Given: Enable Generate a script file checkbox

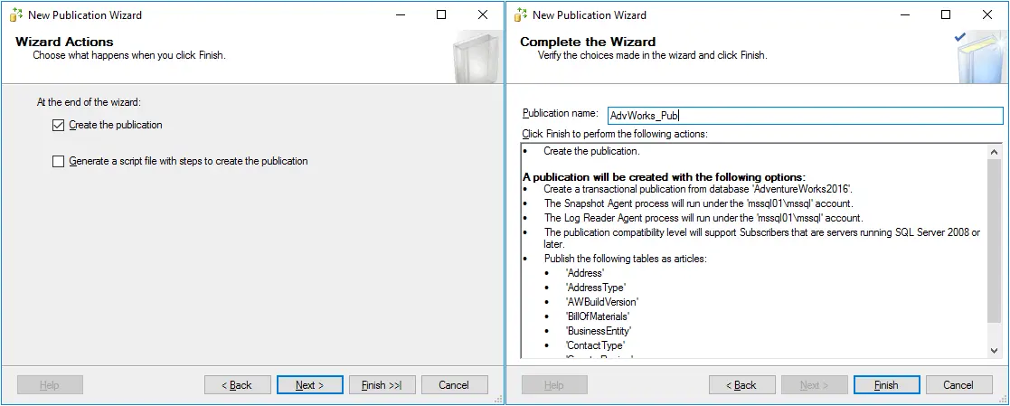Looking at the screenshot, I should tap(59, 161).
